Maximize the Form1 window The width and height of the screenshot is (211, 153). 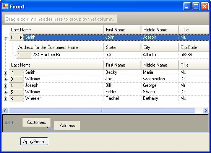pos(196,6)
